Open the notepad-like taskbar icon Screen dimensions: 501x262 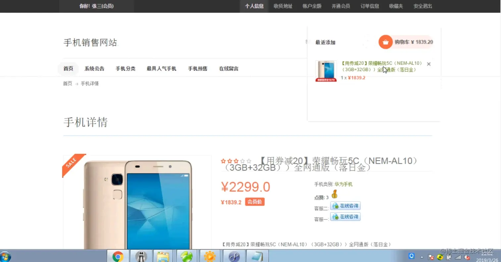click(x=257, y=256)
